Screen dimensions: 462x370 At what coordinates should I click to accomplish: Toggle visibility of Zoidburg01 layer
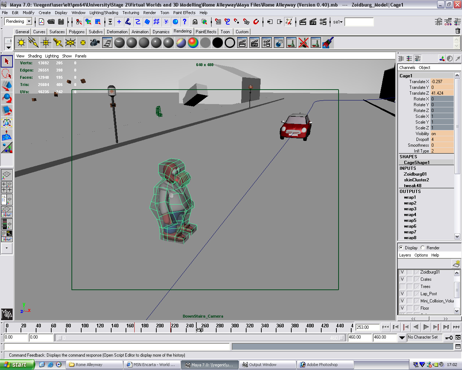tap(402, 272)
